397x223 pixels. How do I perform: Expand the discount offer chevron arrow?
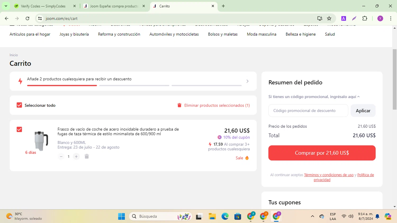click(x=247, y=81)
